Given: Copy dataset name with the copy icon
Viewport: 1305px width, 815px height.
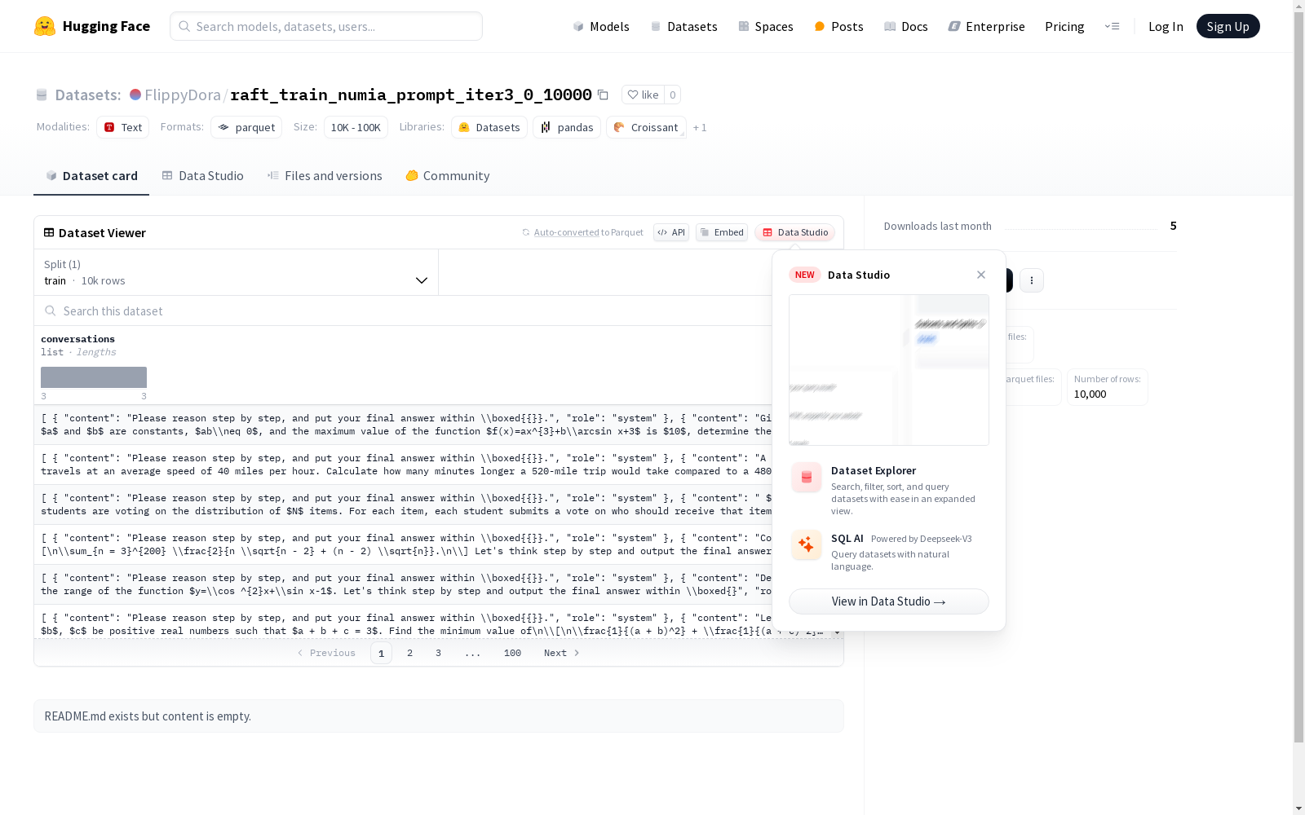Looking at the screenshot, I should click(x=603, y=95).
